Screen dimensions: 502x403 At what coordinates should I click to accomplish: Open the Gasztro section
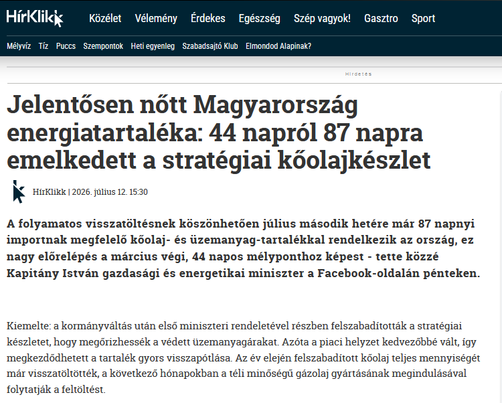(381, 18)
